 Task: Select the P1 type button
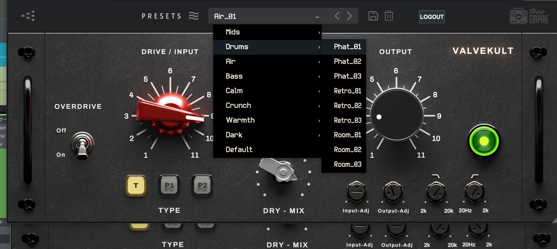click(169, 186)
